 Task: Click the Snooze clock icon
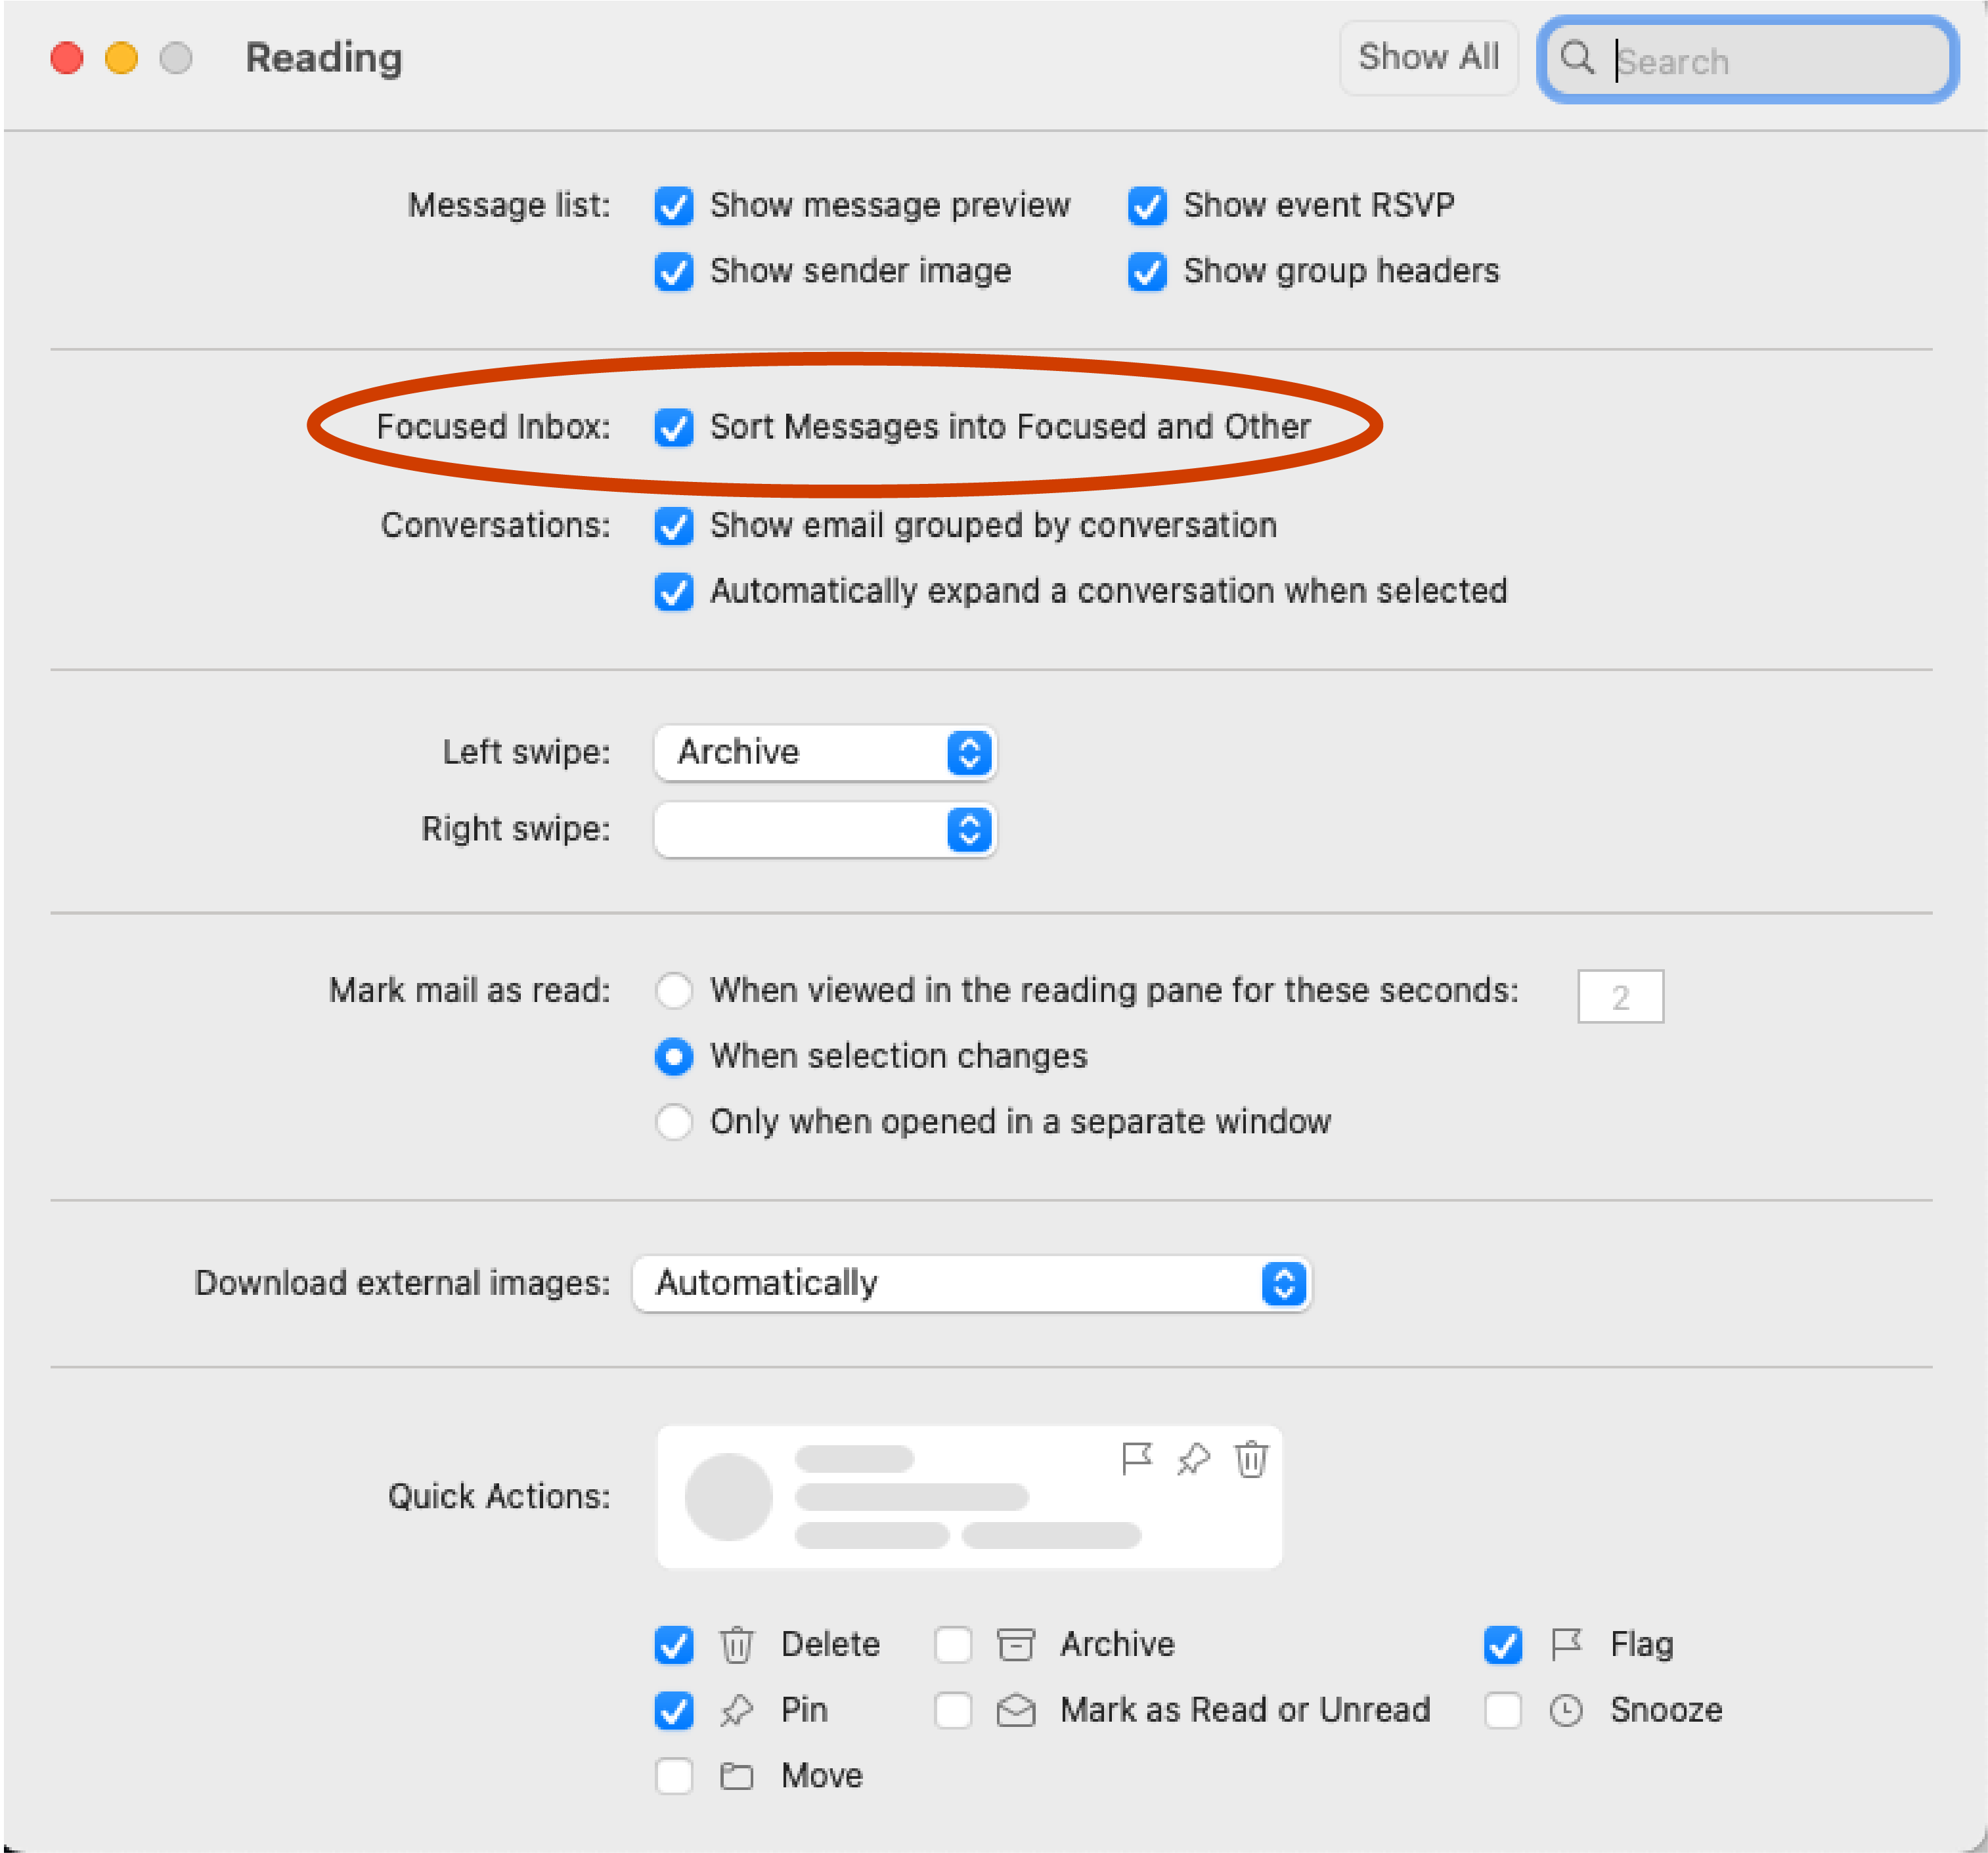coord(1566,1710)
